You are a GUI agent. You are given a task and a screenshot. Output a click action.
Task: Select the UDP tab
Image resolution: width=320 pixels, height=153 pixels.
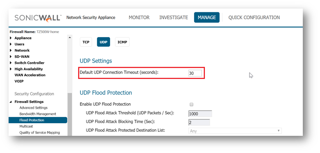click(x=104, y=42)
